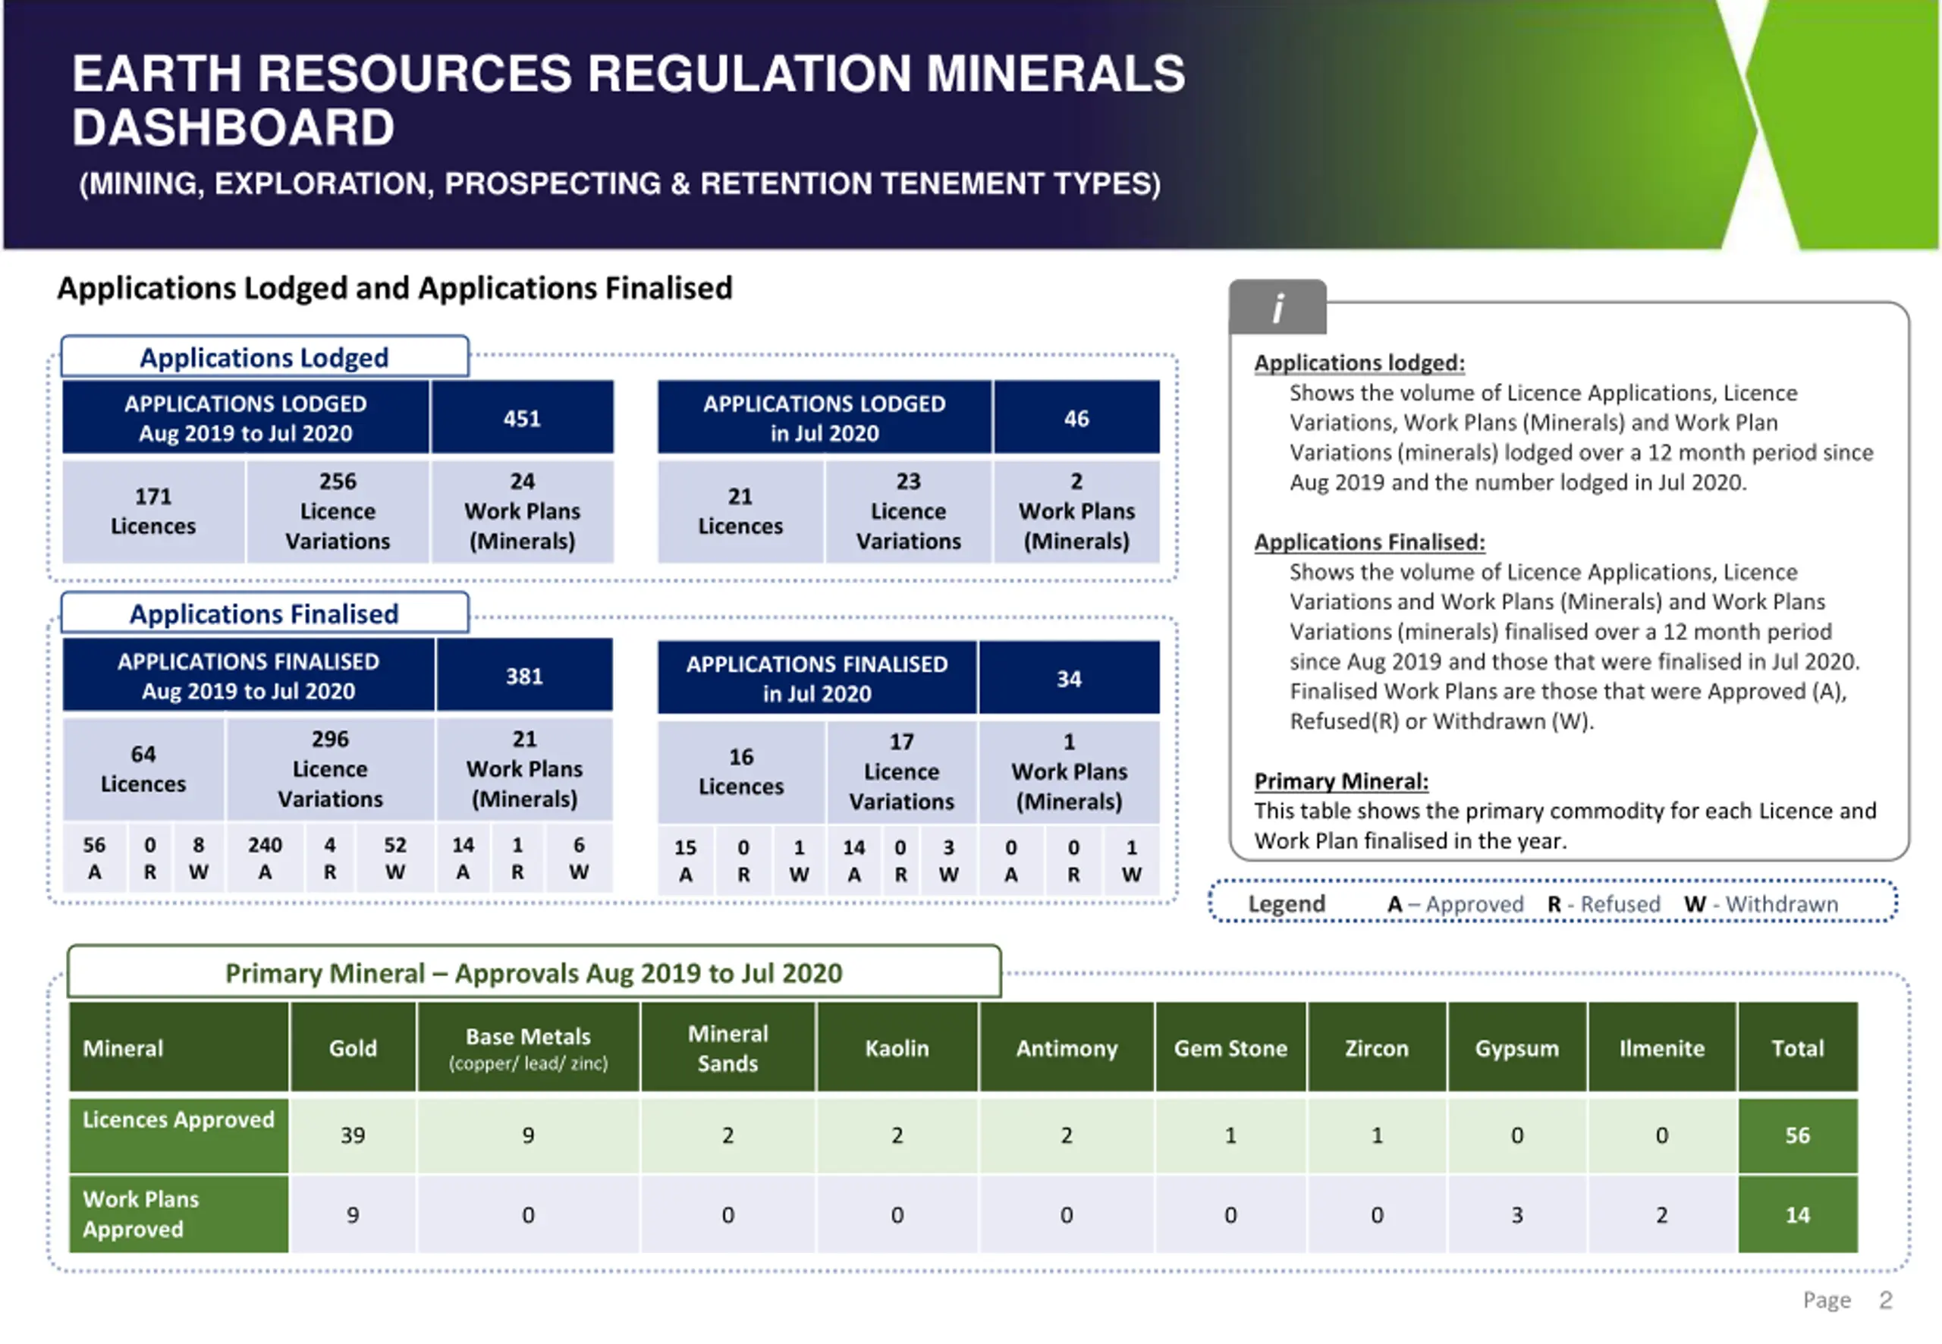Screen dimensions: 1942x1344
Task: Select the Applications Lodged section label
Action: [x=265, y=357]
